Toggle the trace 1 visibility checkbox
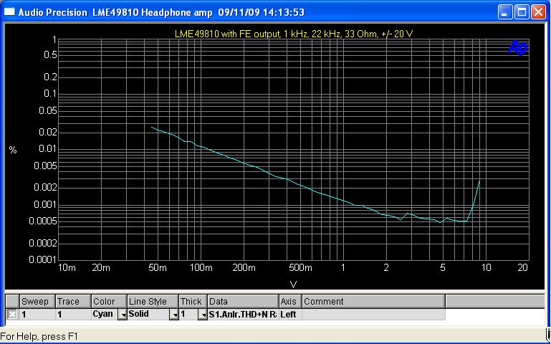This screenshot has width=551, height=344. (12, 314)
